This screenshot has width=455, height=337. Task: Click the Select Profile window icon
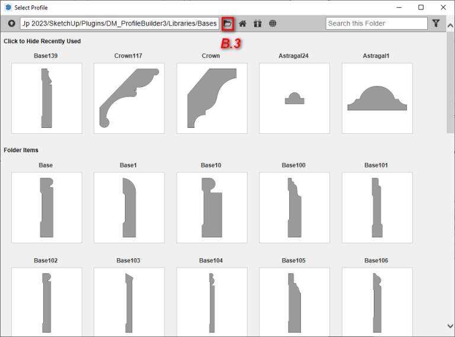pos(8,7)
